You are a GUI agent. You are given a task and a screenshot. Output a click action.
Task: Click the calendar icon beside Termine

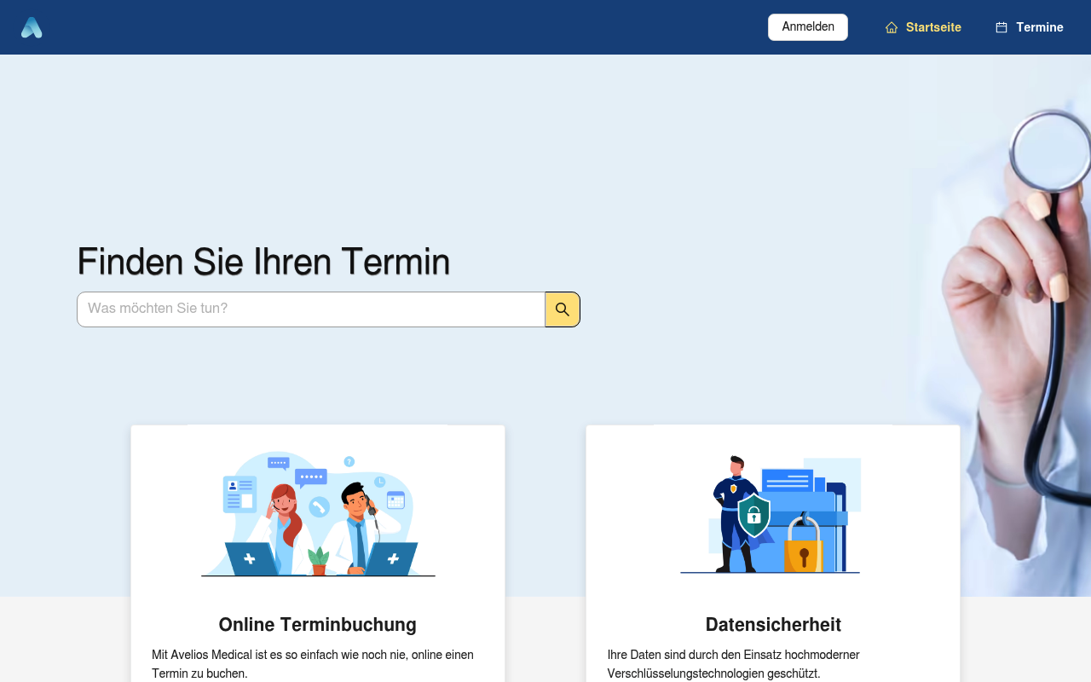tap(1002, 27)
